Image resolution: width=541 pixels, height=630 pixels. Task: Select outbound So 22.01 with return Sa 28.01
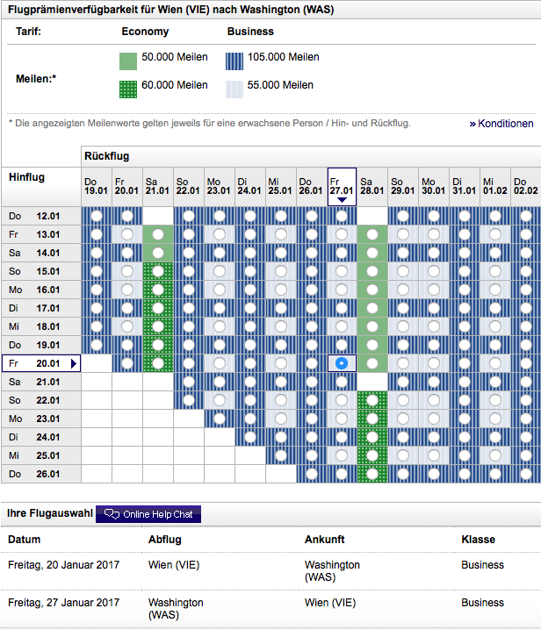[x=372, y=400]
